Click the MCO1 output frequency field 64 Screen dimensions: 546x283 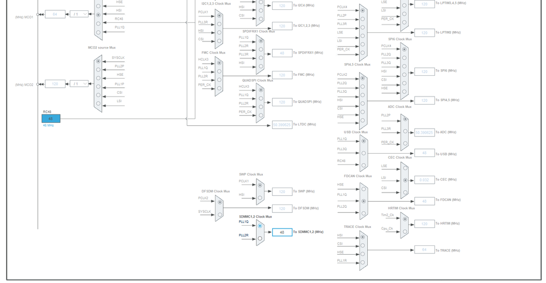(55, 14)
